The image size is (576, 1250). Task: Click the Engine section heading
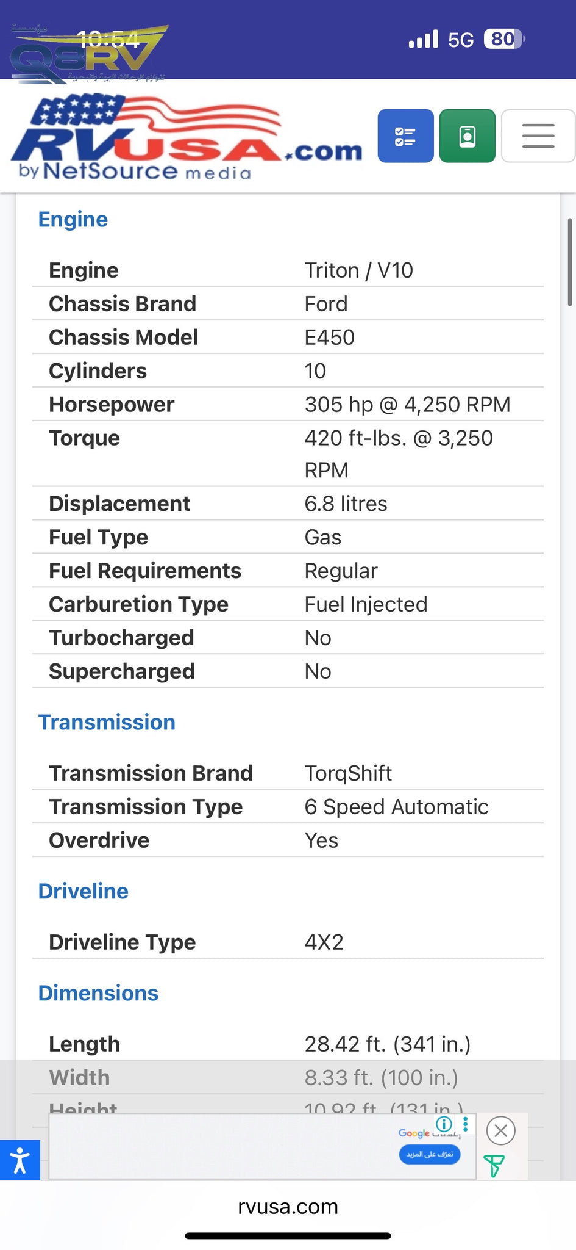(x=73, y=220)
